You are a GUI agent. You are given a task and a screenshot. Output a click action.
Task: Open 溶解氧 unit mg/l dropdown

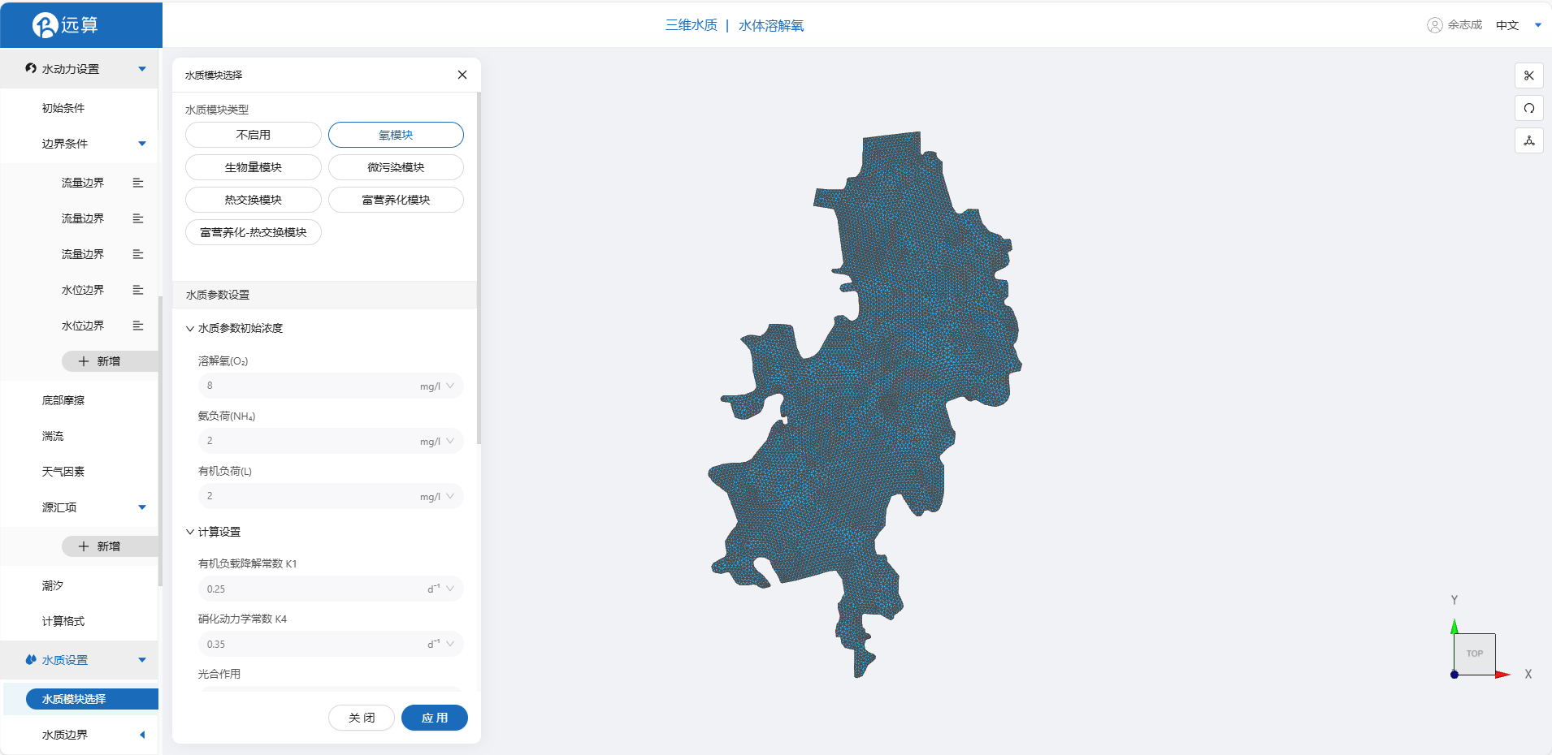click(x=438, y=386)
